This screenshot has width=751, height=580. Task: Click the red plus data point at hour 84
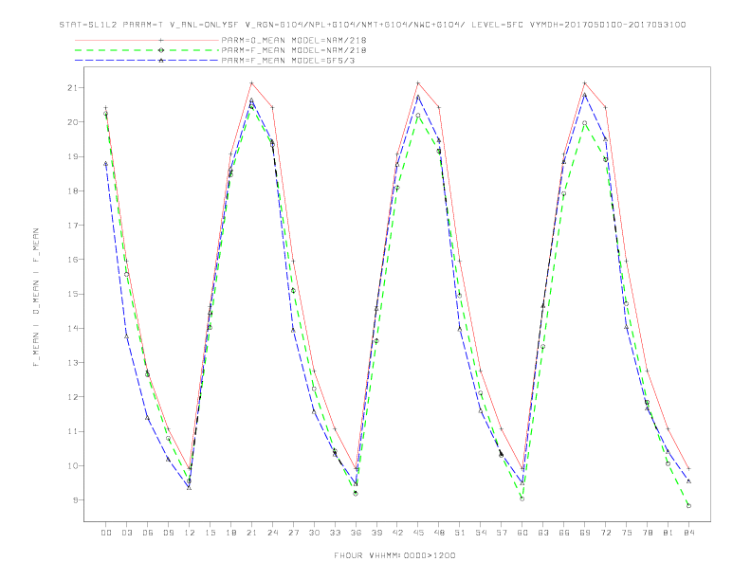click(x=688, y=468)
